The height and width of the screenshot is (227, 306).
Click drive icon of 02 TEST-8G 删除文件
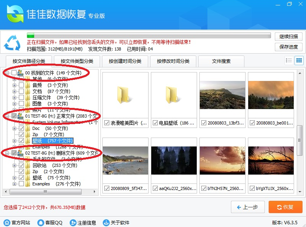click(20, 153)
